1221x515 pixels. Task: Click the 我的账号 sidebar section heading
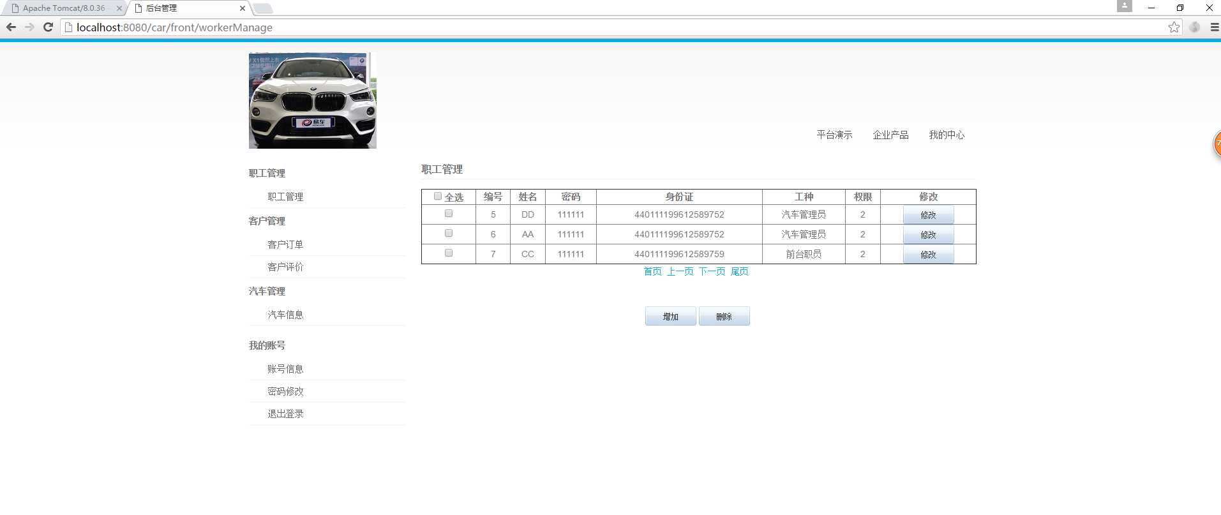[x=267, y=345]
